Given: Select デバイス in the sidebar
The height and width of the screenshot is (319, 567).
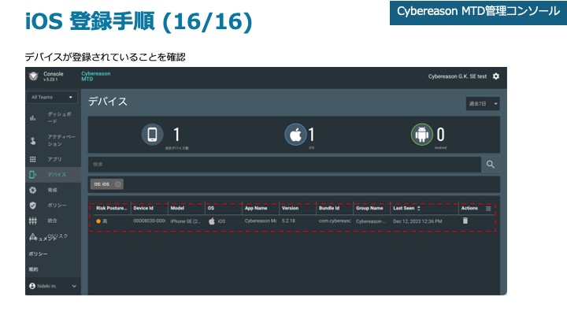Looking at the screenshot, I should (x=57, y=175).
